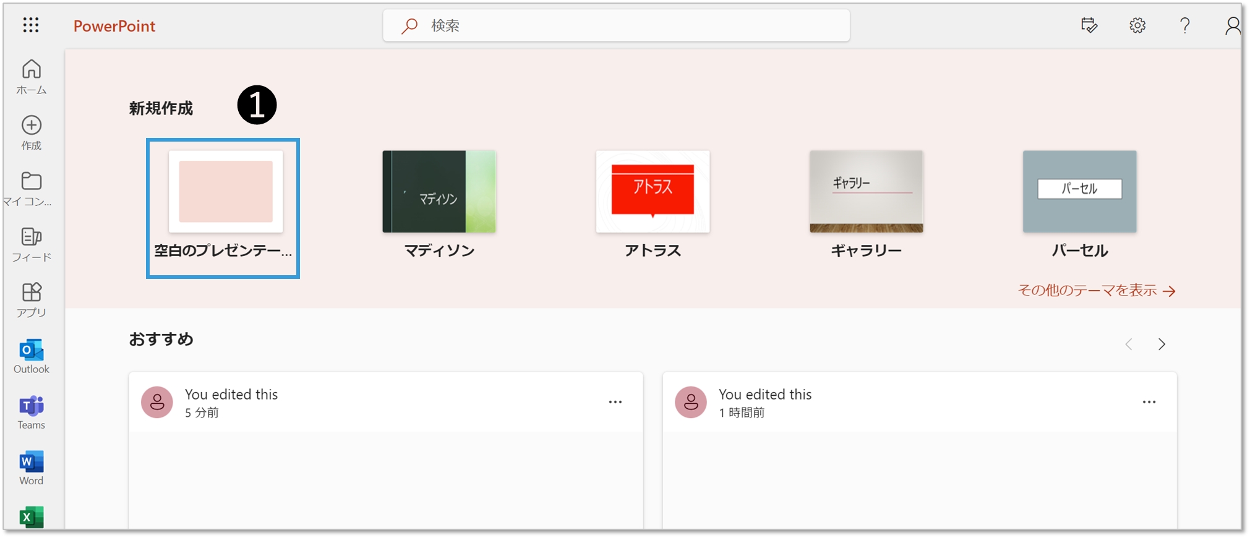
Task: Open the account profile icon
Action: (1233, 25)
